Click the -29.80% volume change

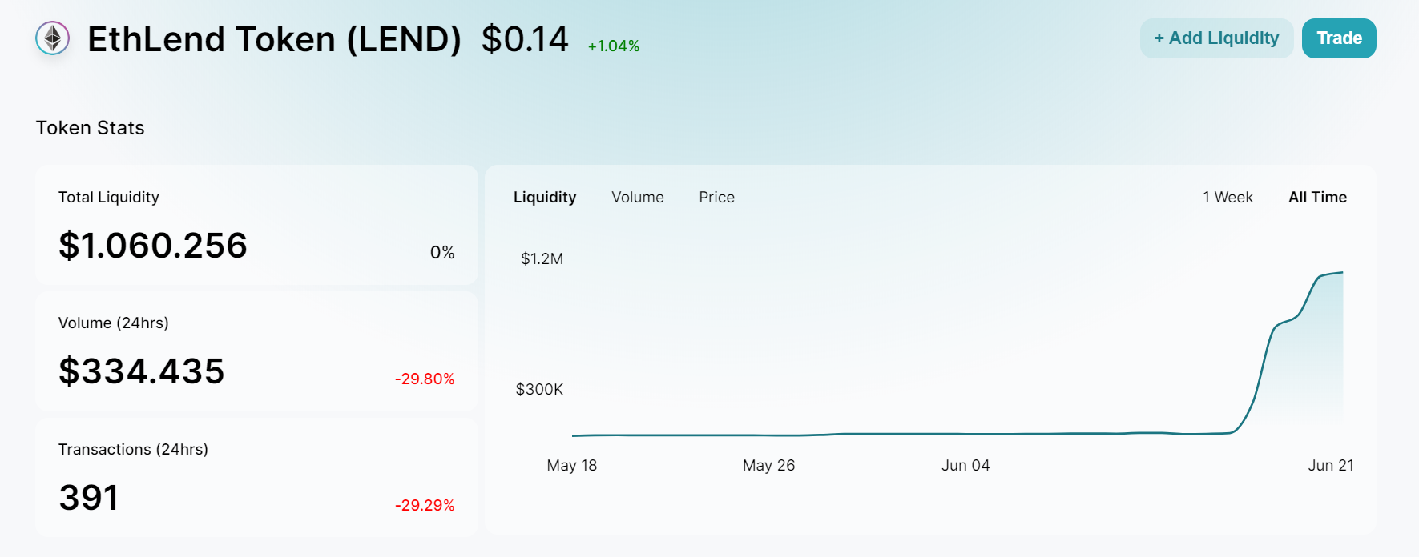click(425, 379)
